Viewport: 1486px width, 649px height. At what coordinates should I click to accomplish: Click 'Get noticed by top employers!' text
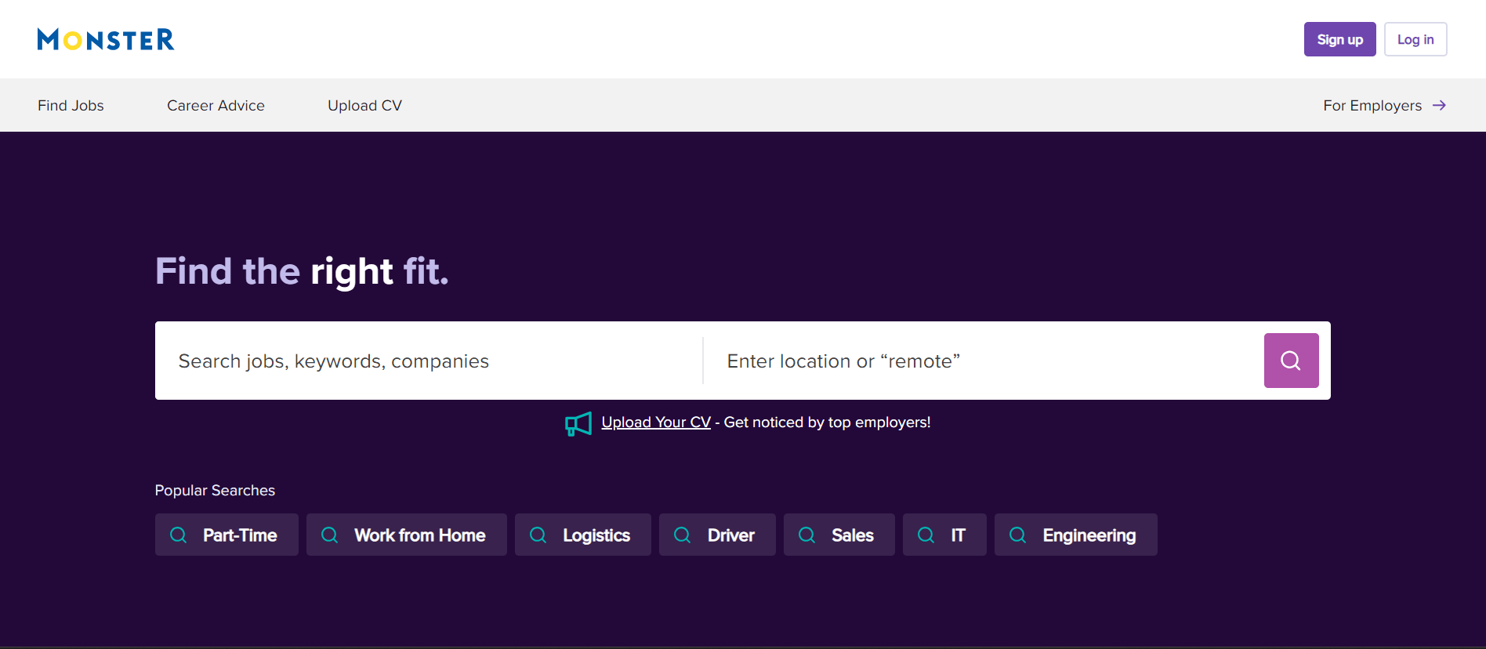(x=827, y=422)
